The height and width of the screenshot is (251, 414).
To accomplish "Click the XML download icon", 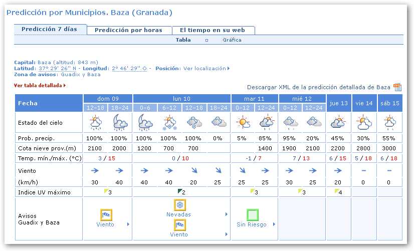I will 397,87.
